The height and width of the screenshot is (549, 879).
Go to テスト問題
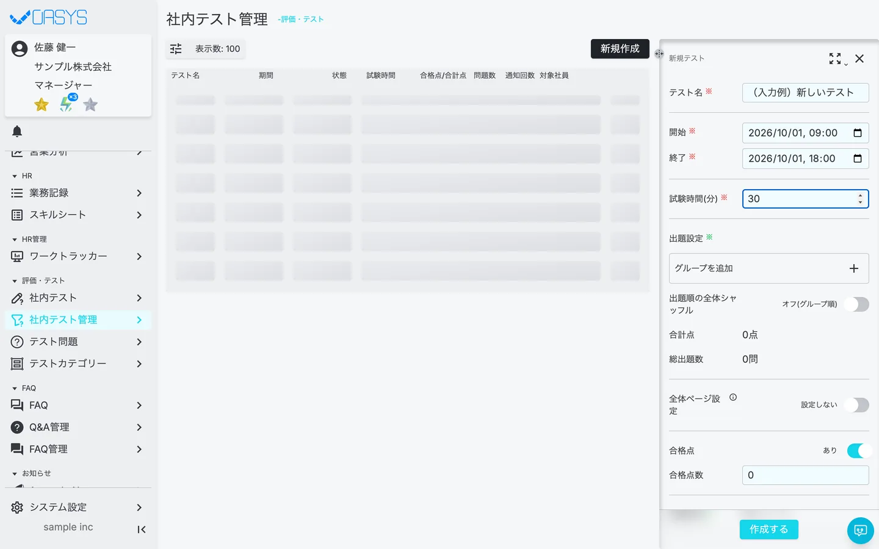point(78,342)
